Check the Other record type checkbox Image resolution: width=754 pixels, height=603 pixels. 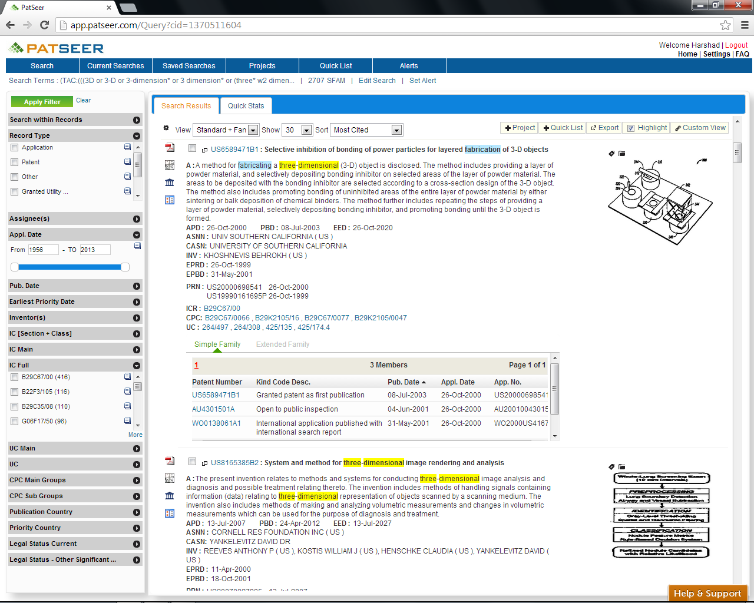click(15, 177)
